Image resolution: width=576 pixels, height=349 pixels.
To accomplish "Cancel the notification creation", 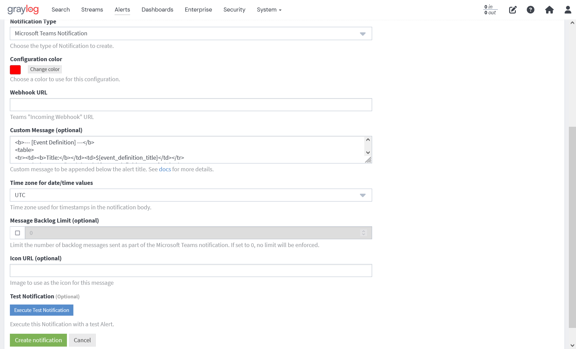I will [82, 340].
